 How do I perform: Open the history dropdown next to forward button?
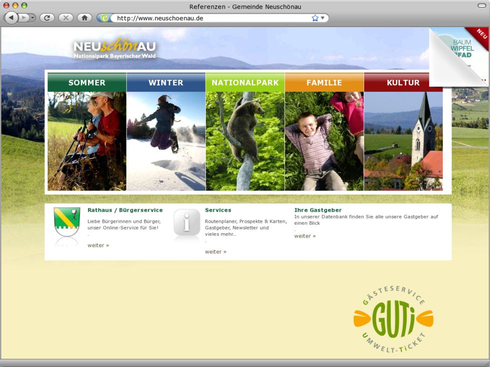point(32,18)
